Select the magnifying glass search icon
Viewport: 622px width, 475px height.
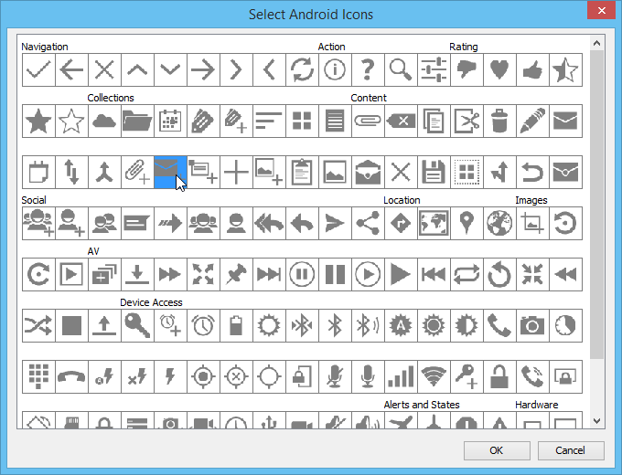pos(401,69)
